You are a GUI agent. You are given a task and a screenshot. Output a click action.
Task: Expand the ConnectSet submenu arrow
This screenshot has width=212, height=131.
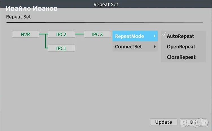[x=155, y=47]
